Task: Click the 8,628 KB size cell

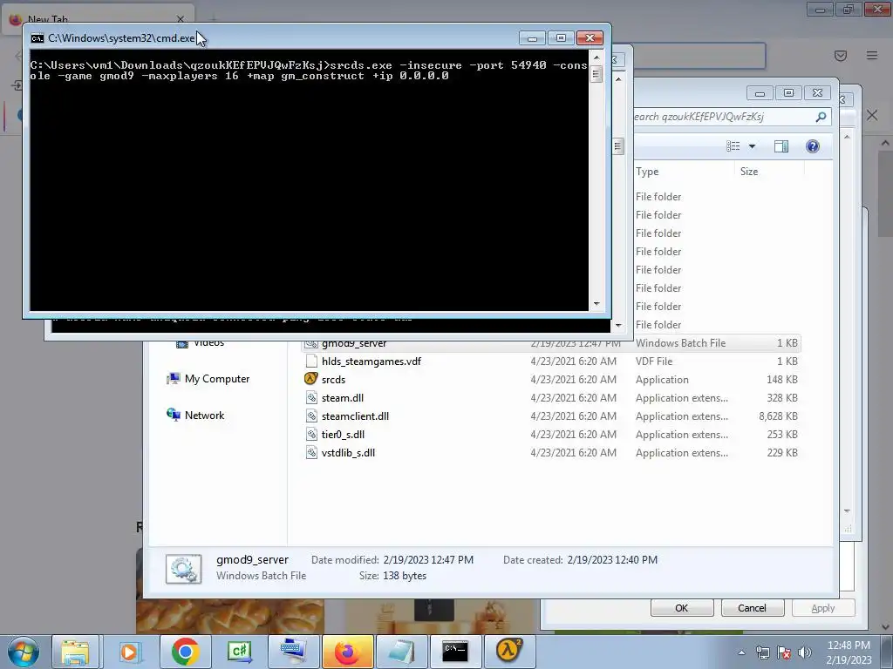Action: click(778, 416)
